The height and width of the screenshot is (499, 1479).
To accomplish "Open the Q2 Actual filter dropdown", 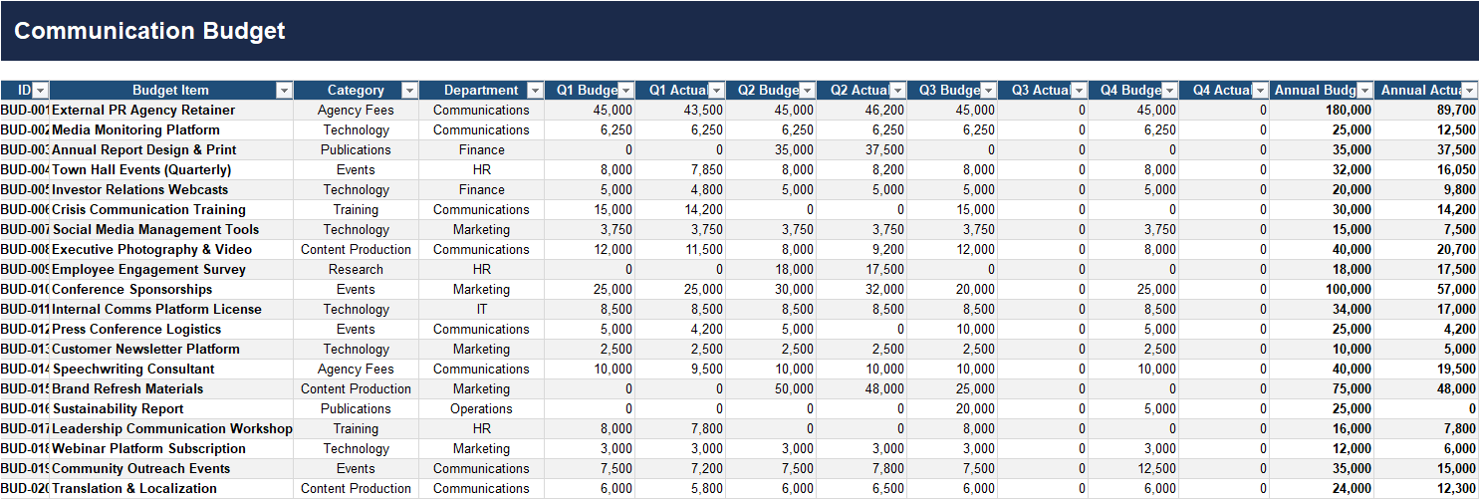I will pos(897,91).
